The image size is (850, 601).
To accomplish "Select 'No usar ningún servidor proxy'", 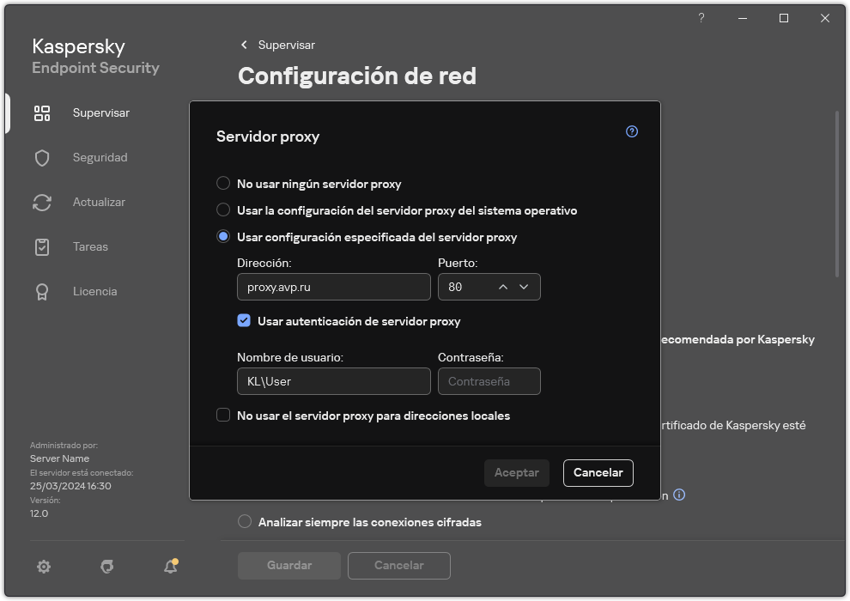I will pyautogui.click(x=223, y=183).
